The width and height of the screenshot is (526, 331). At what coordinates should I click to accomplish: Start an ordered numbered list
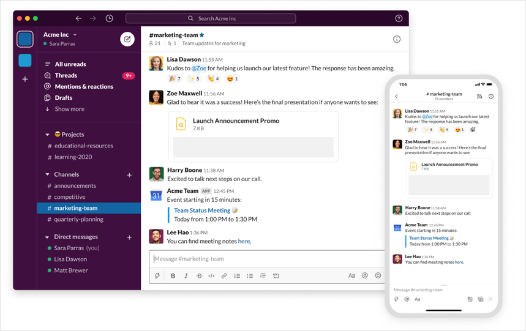pyautogui.click(x=237, y=276)
